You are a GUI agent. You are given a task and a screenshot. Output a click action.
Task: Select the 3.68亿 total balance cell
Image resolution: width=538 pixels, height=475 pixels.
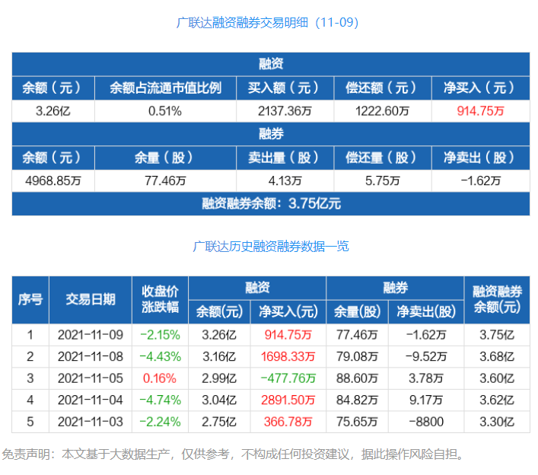497,356
